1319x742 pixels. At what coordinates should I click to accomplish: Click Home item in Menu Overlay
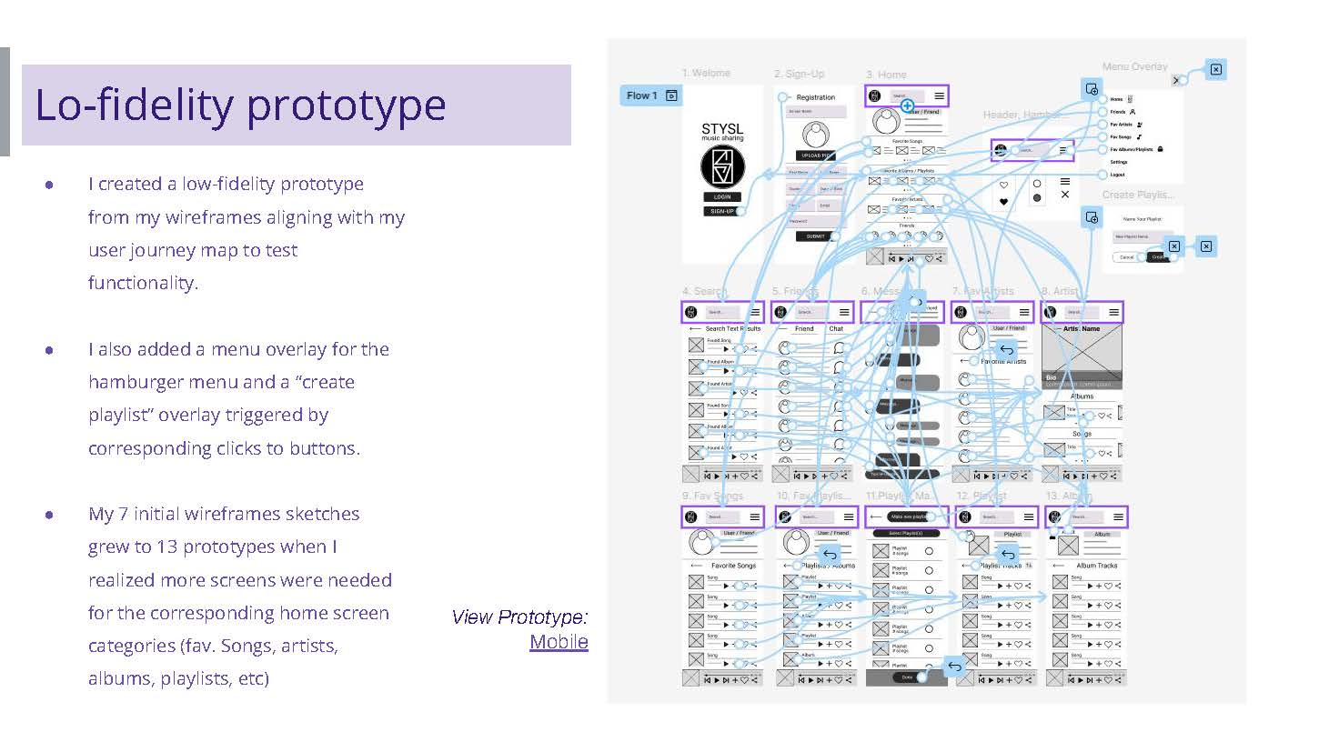tap(1116, 99)
